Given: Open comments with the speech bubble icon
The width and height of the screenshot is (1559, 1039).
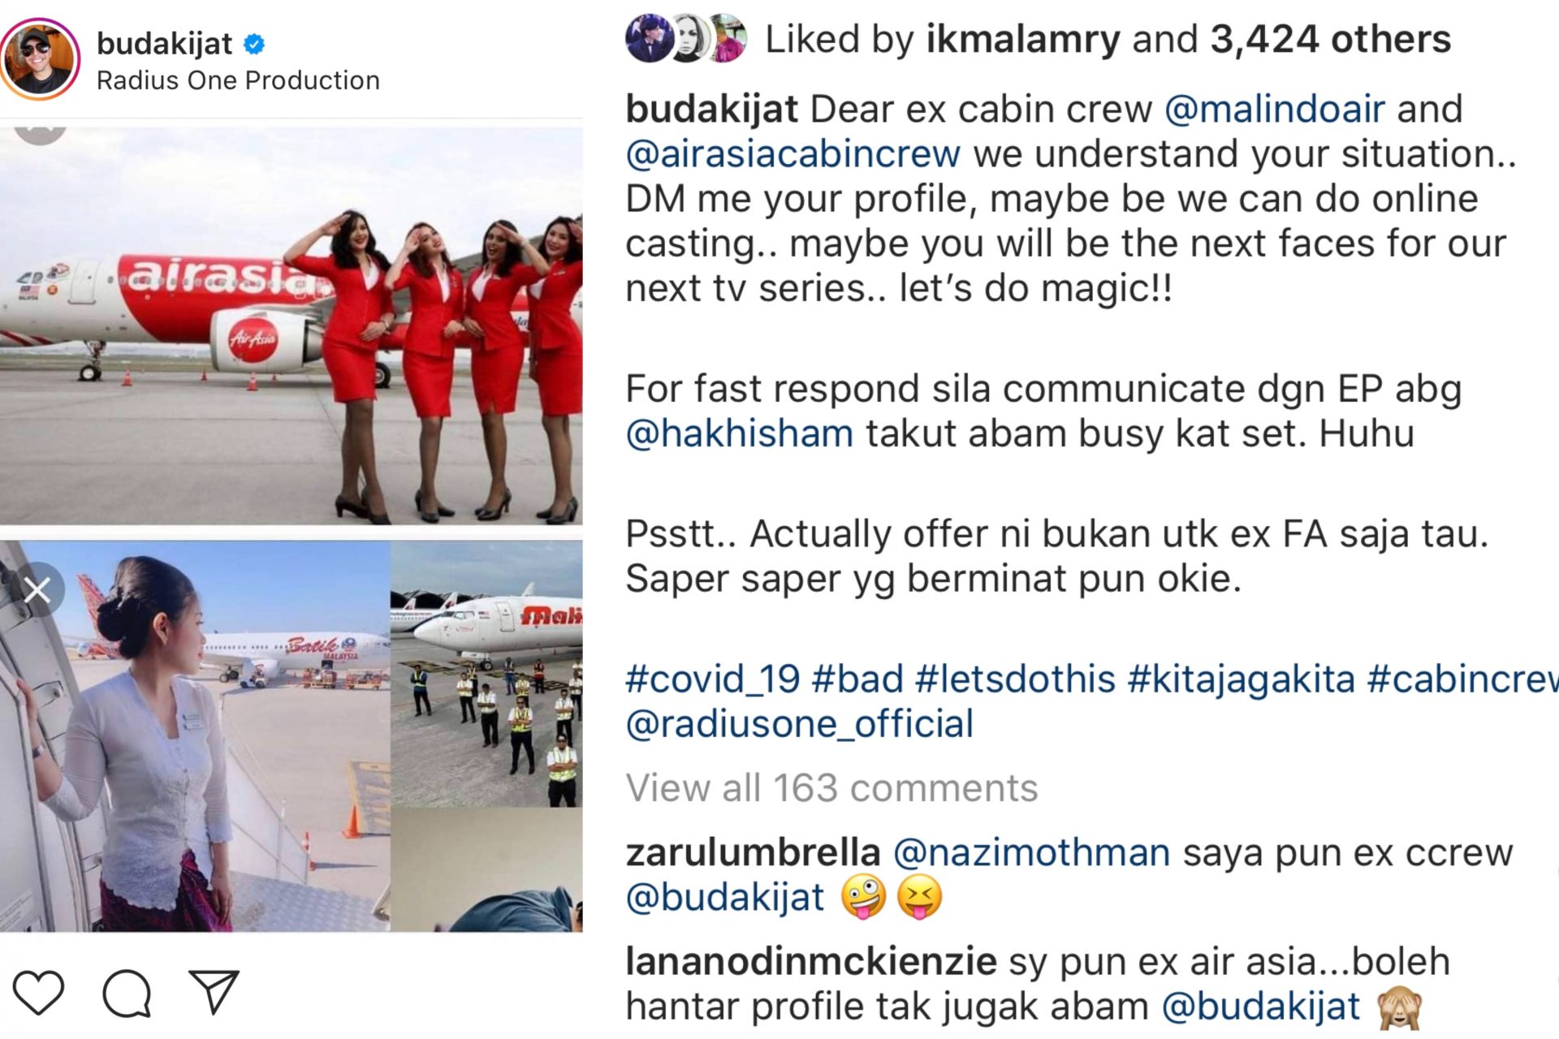Looking at the screenshot, I should pos(127,993).
